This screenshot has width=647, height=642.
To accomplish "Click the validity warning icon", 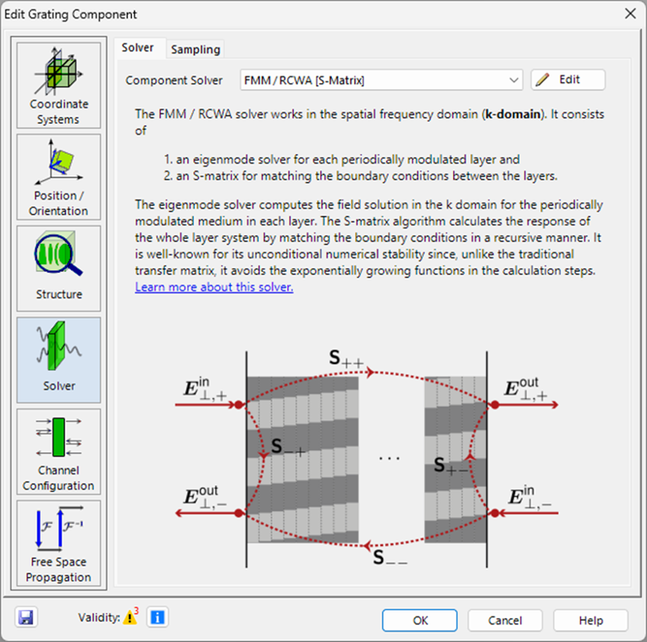I will tap(130, 617).
